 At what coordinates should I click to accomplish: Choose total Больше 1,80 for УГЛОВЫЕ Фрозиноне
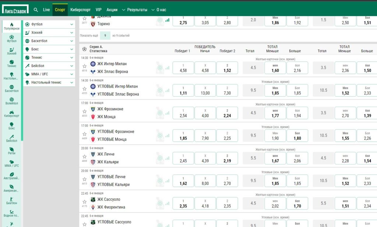point(297,136)
